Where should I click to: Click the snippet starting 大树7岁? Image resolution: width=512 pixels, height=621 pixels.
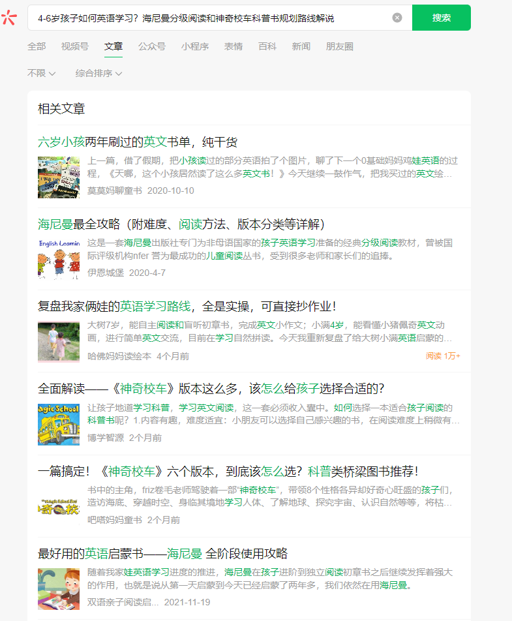point(269,331)
